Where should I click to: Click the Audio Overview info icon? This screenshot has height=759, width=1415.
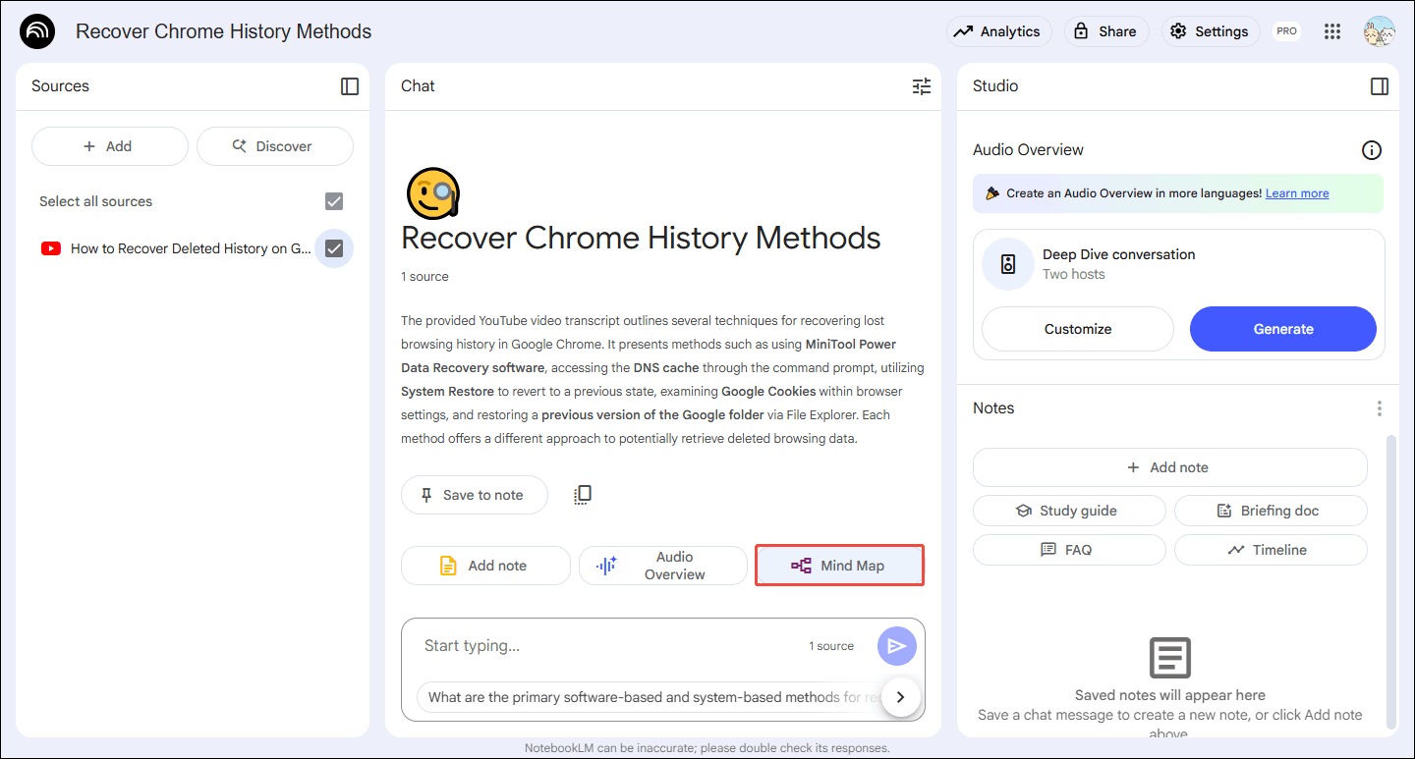[x=1372, y=150]
